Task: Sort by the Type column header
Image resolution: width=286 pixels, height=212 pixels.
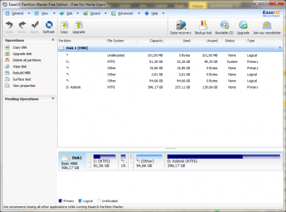Action: 264,41
